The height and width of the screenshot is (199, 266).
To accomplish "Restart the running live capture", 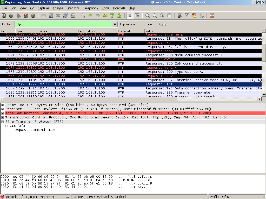I will [x=33, y=16].
